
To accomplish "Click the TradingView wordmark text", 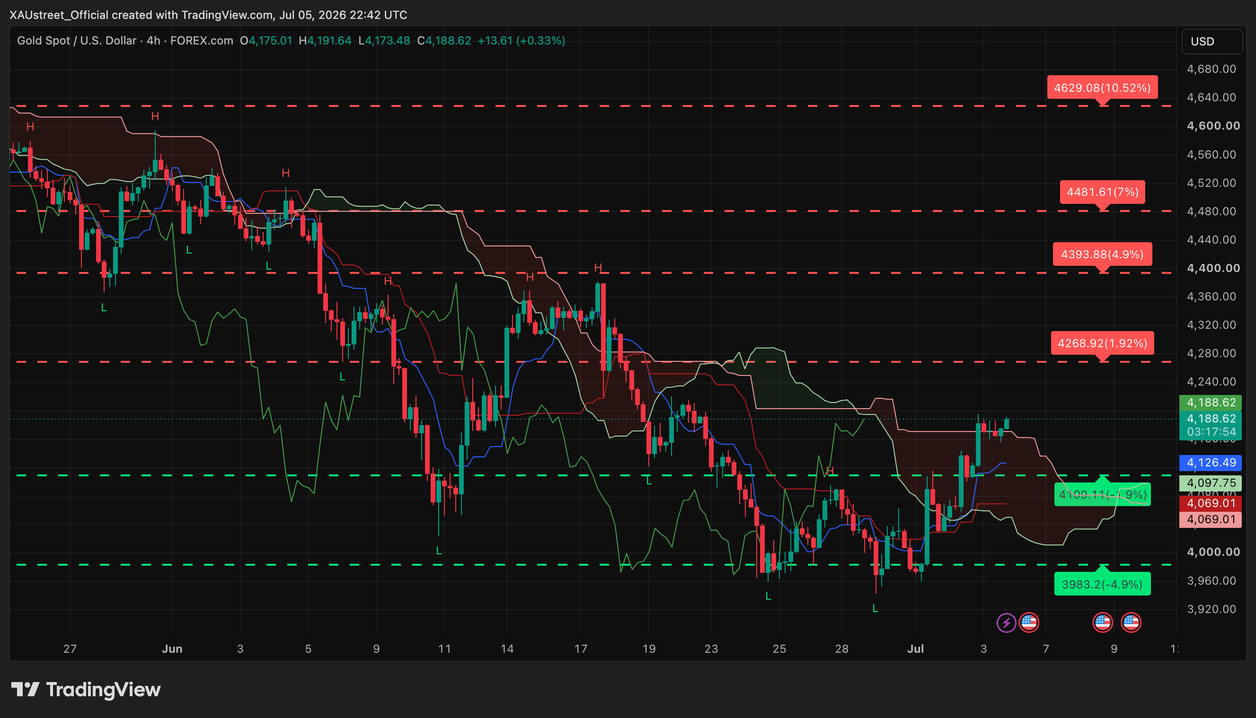I will (x=103, y=690).
